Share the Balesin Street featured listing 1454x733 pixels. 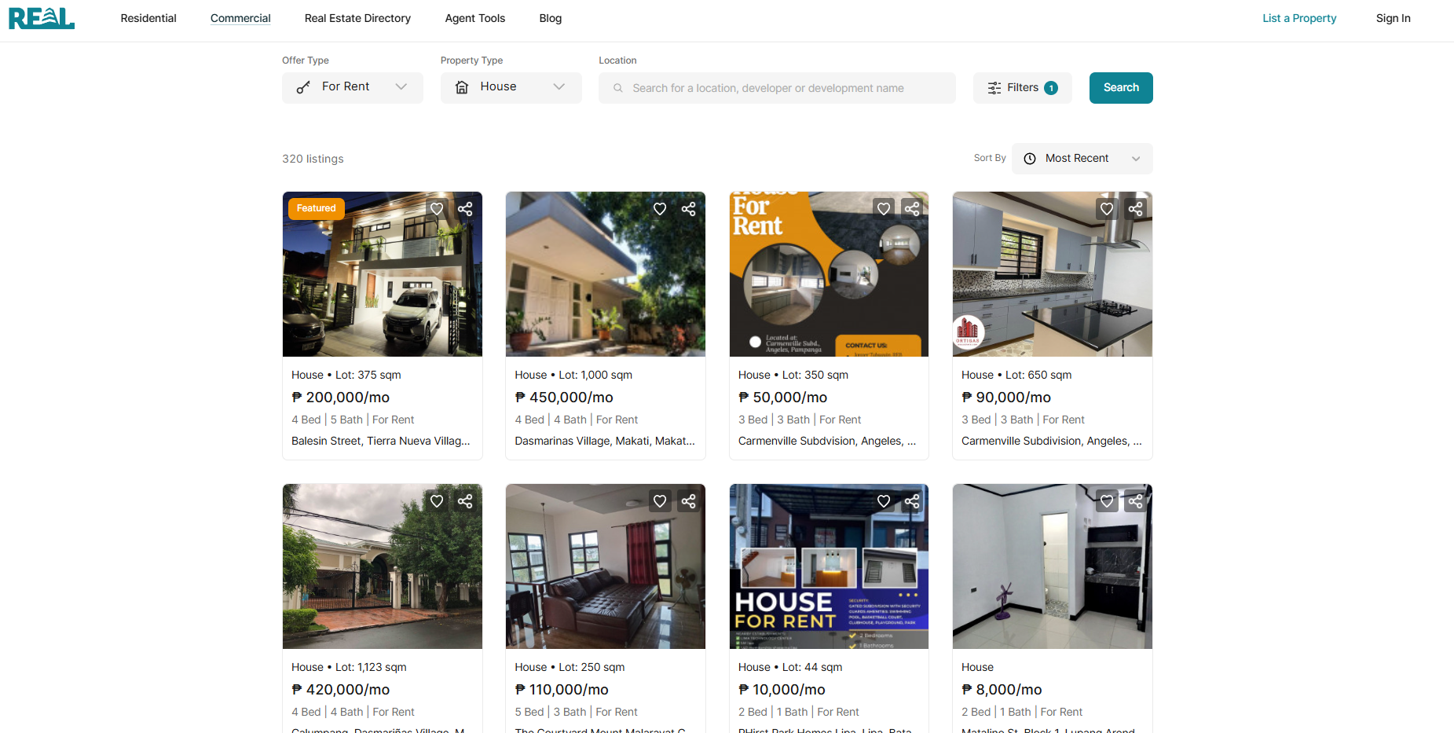coord(465,209)
